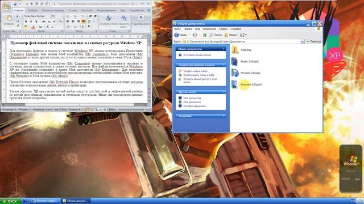This screenshot has width=364, height=204.
Task: Open the 'Мой компьютер' link in Другие места
Action: pyautogui.click(x=192, y=98)
